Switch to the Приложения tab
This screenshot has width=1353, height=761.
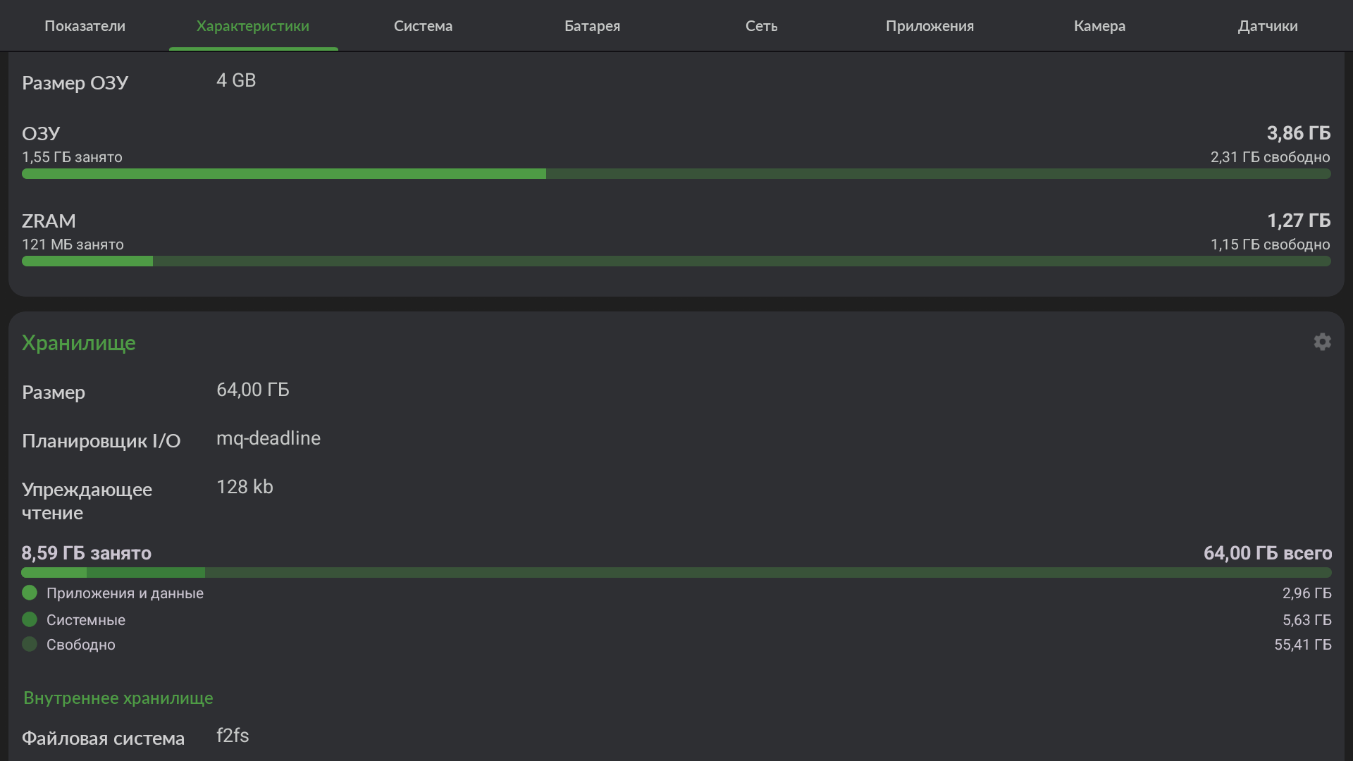929,26
